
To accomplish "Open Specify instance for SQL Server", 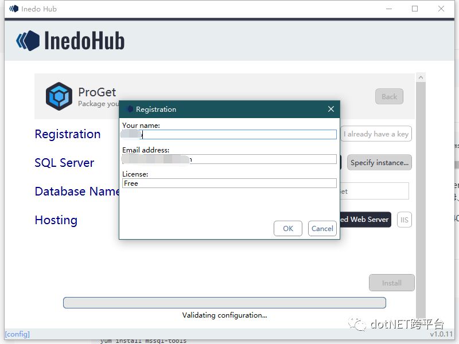I will pos(379,163).
